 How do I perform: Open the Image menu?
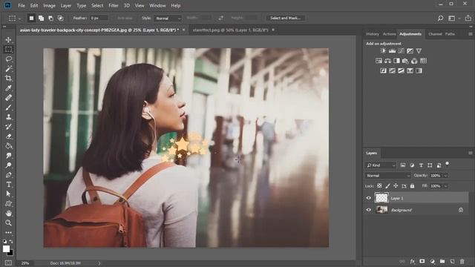point(49,5)
